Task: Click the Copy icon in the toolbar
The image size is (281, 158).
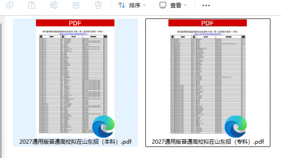Action: (x=10, y=5)
